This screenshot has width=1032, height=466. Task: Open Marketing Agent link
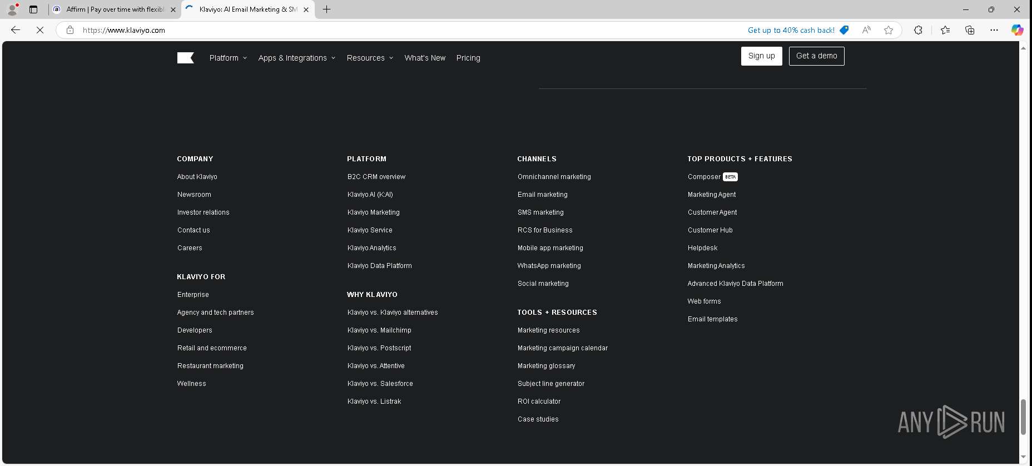click(x=711, y=195)
